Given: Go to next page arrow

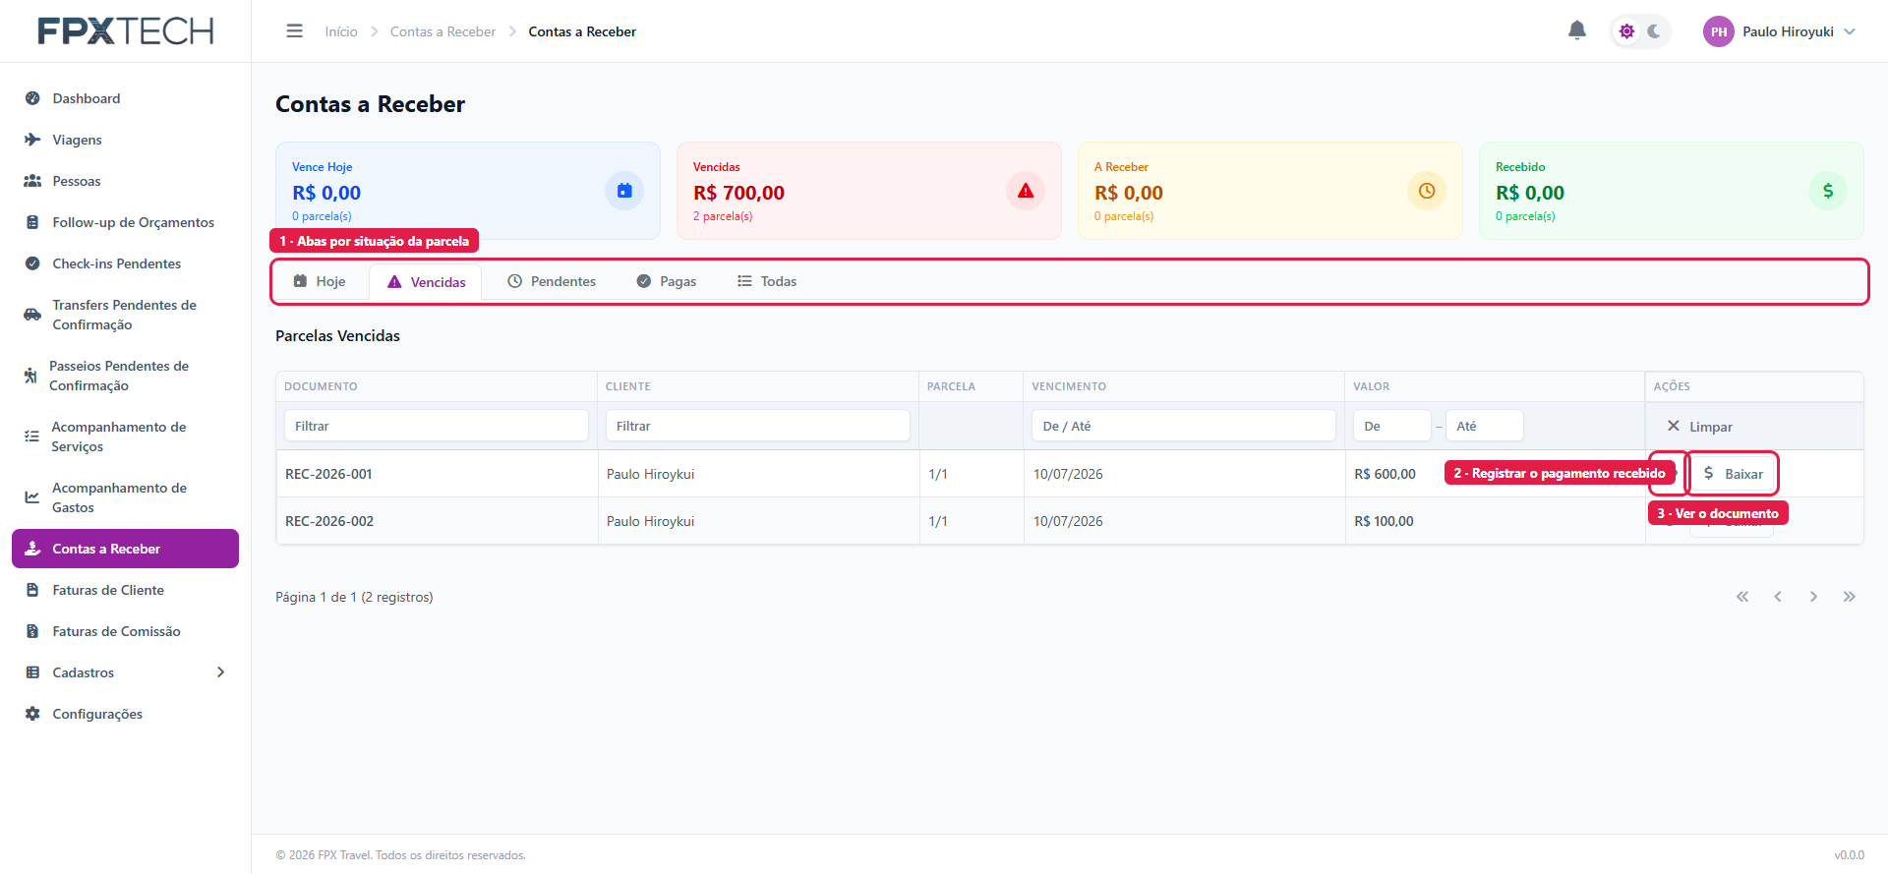Looking at the screenshot, I should coord(1813,597).
